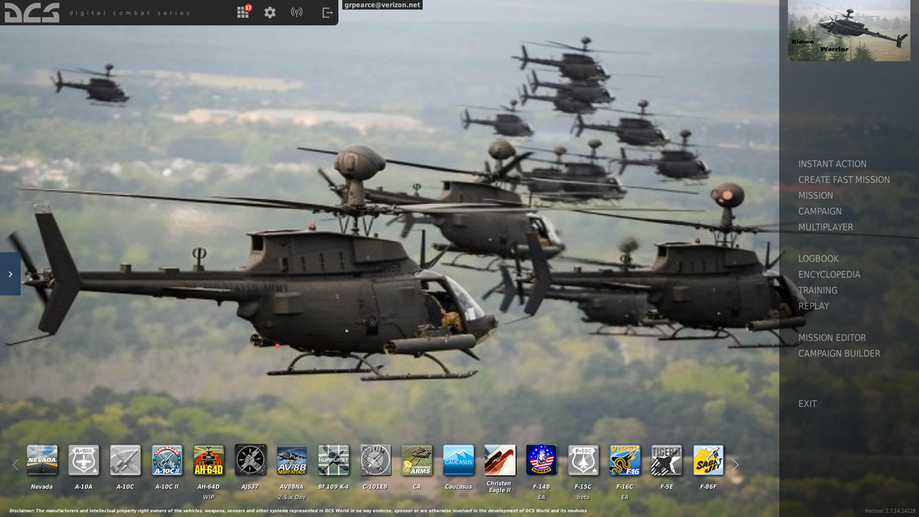Select the Combined Arms CA module icon
The width and height of the screenshot is (919, 517).
pyautogui.click(x=417, y=460)
